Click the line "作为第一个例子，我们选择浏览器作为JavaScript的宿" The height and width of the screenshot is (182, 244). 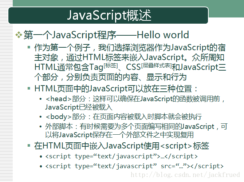tap(130, 48)
